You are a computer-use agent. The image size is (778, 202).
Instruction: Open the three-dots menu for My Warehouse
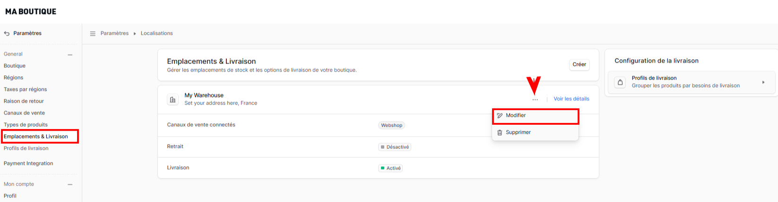(x=535, y=99)
